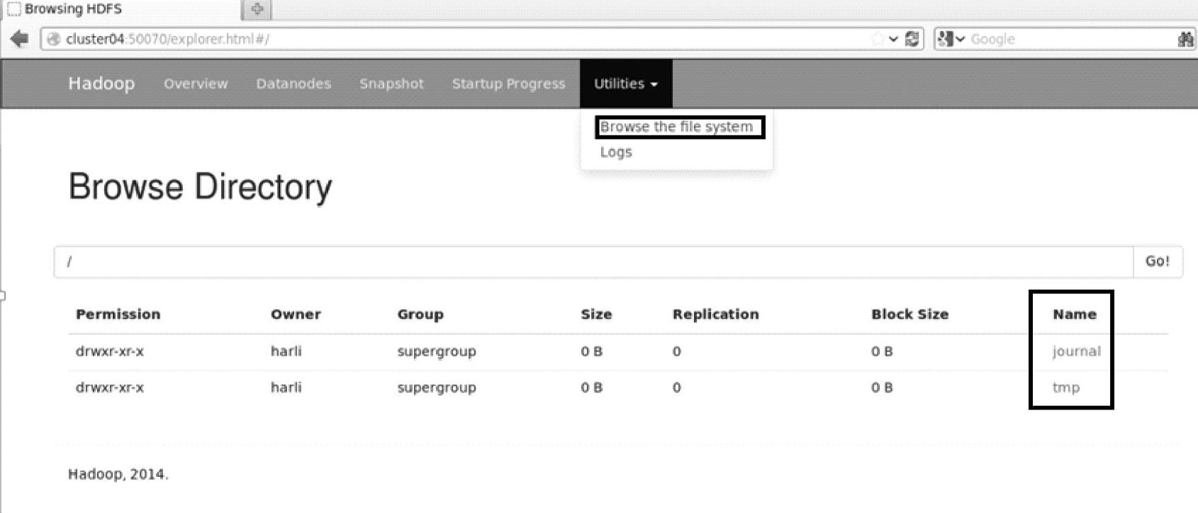
Task: Click the journal row replication value 0
Action: point(677,351)
